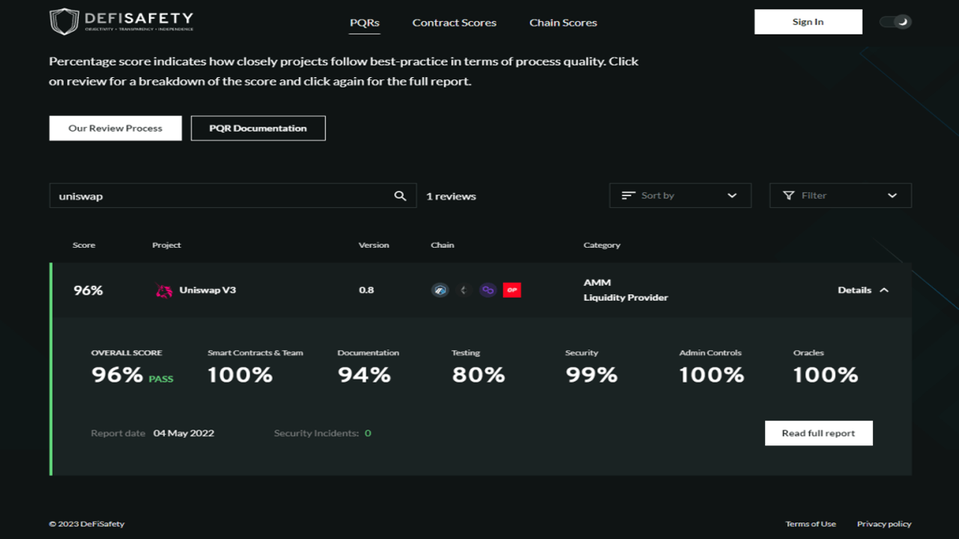The image size is (959, 539).
Task: Click the Oracles 100% score
Action: 826,374
